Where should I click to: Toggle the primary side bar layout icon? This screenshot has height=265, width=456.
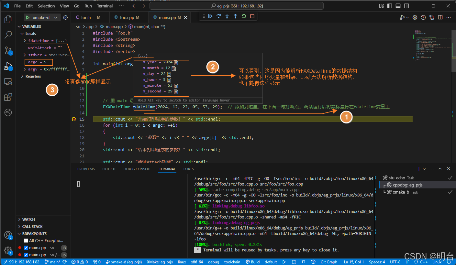pos(390,6)
